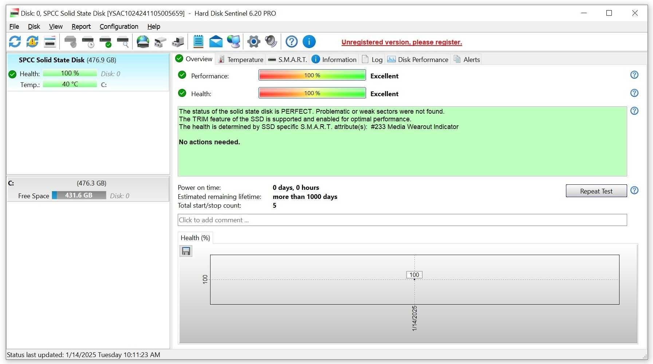
Task: Open the gear configuration icon
Action: coord(254,42)
